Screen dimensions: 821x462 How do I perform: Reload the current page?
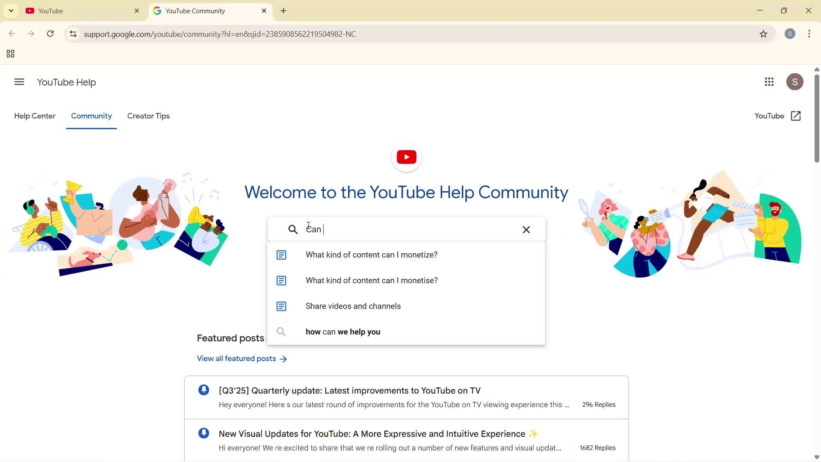(50, 34)
